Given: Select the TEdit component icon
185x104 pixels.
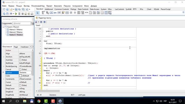Looking at the screenshot, I should point(59,13).
